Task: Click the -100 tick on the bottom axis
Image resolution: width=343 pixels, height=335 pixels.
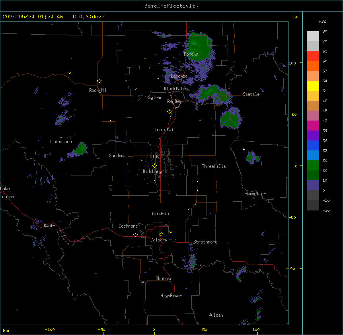Action: click(50, 330)
